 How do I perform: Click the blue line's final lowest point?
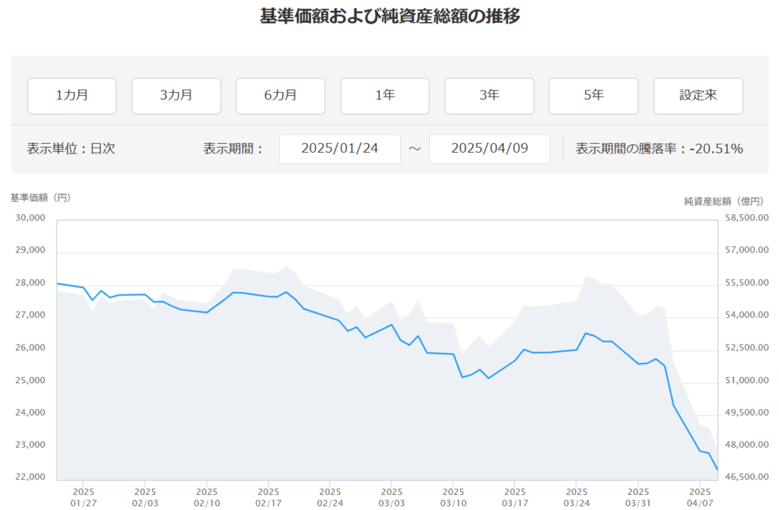(717, 470)
